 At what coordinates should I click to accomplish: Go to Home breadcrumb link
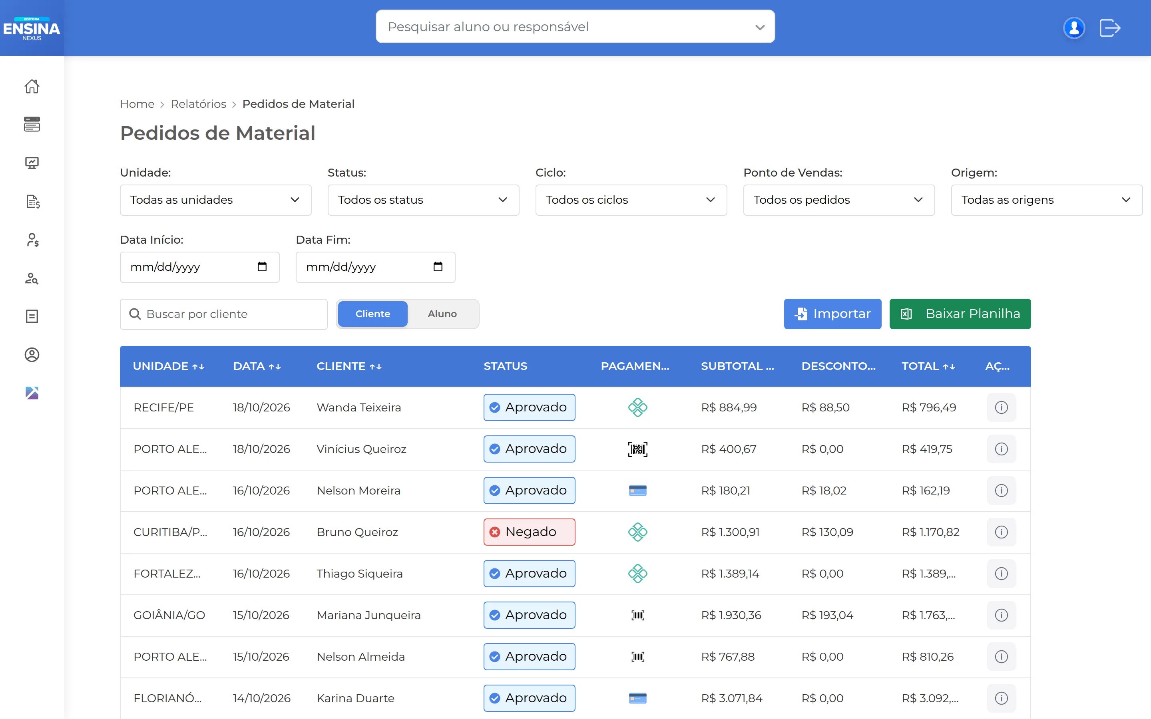(x=137, y=104)
